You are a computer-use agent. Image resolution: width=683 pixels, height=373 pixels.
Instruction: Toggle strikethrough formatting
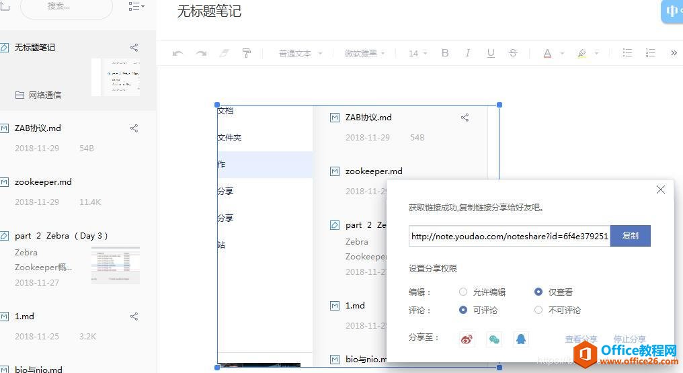(513, 53)
